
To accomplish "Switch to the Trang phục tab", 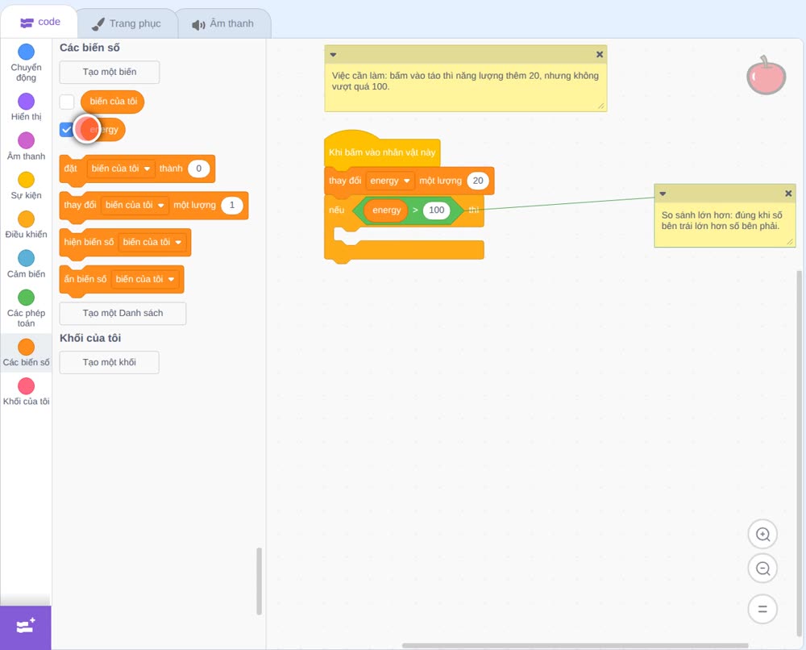I will tap(127, 23).
